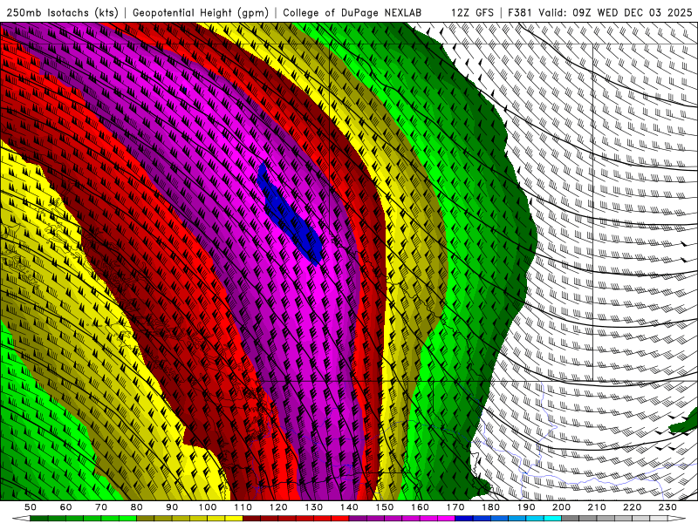Select the dark red swatch starting at 110

pyautogui.click(x=252, y=519)
